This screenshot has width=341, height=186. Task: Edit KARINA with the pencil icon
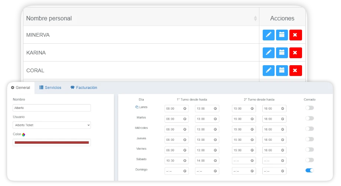click(x=268, y=53)
